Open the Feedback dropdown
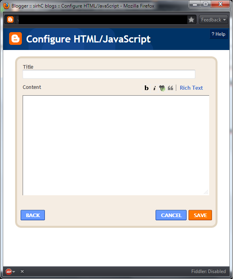Screen dimensions: 233x279 214,20
